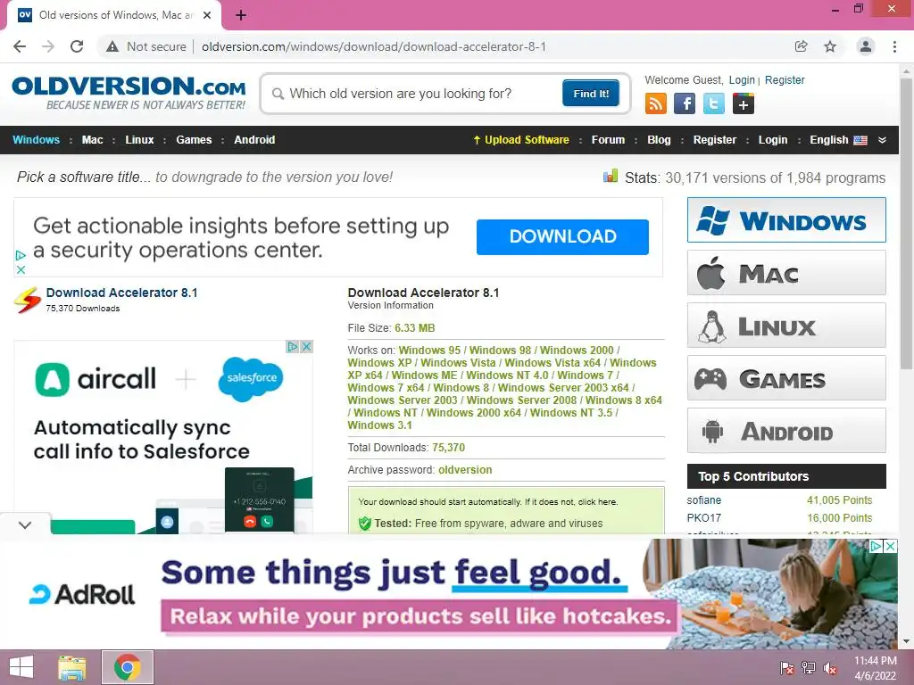Click the Windows sidebar category button
Screen dimensions: 914x685
[786, 220]
